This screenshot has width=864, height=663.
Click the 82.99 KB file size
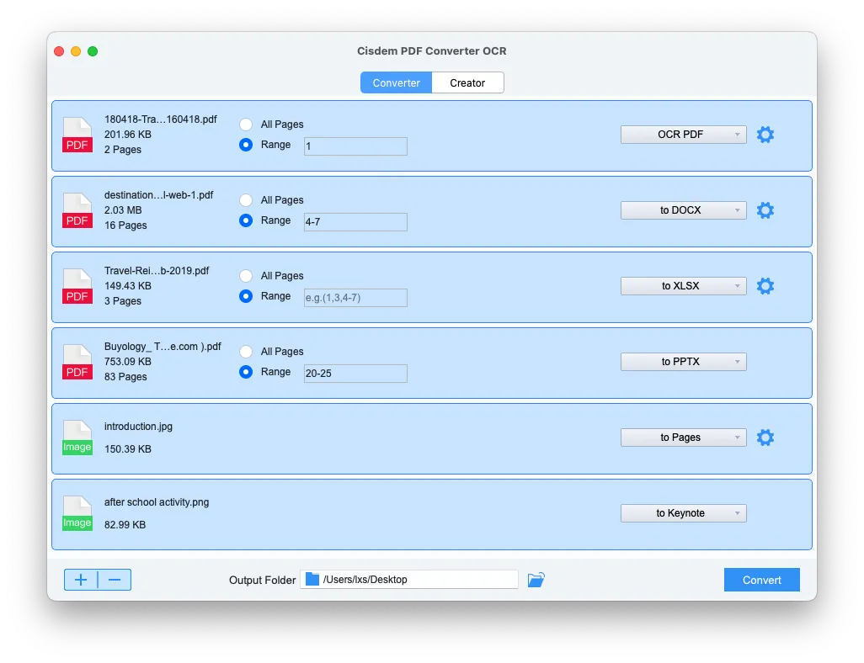coord(125,525)
